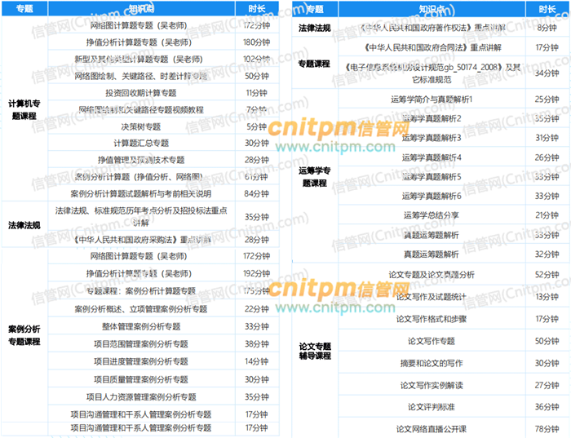Click the 192分钟 duration cell

256,273
